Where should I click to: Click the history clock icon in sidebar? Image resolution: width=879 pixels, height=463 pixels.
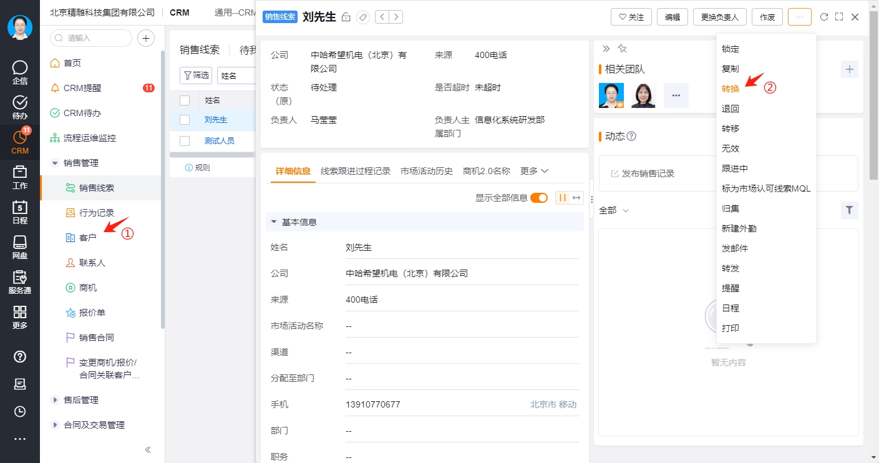[20, 411]
